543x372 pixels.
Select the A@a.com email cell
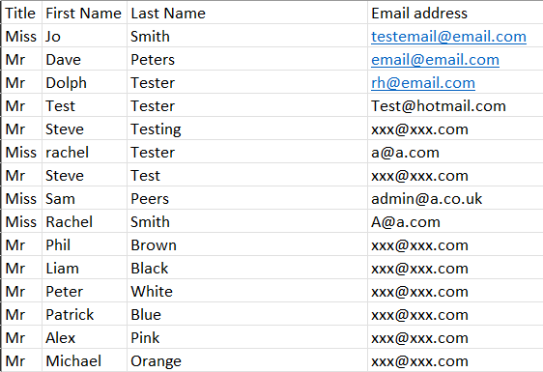pos(455,221)
